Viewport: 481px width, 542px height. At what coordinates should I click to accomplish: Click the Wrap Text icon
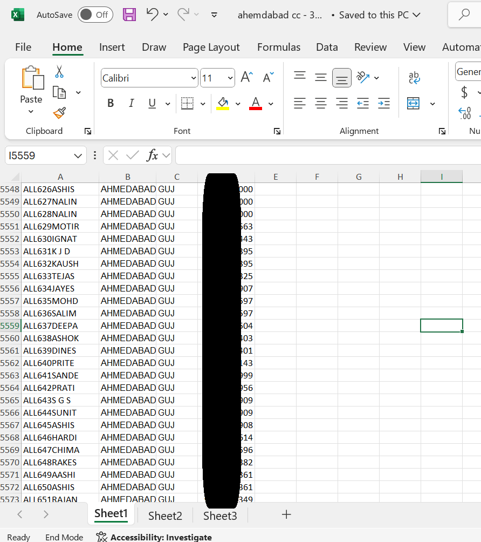(x=414, y=78)
